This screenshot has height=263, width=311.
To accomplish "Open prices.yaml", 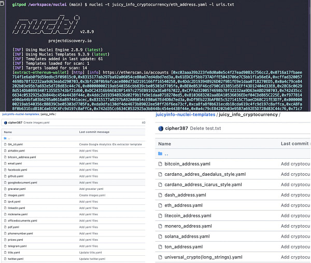I will point(16,240).
